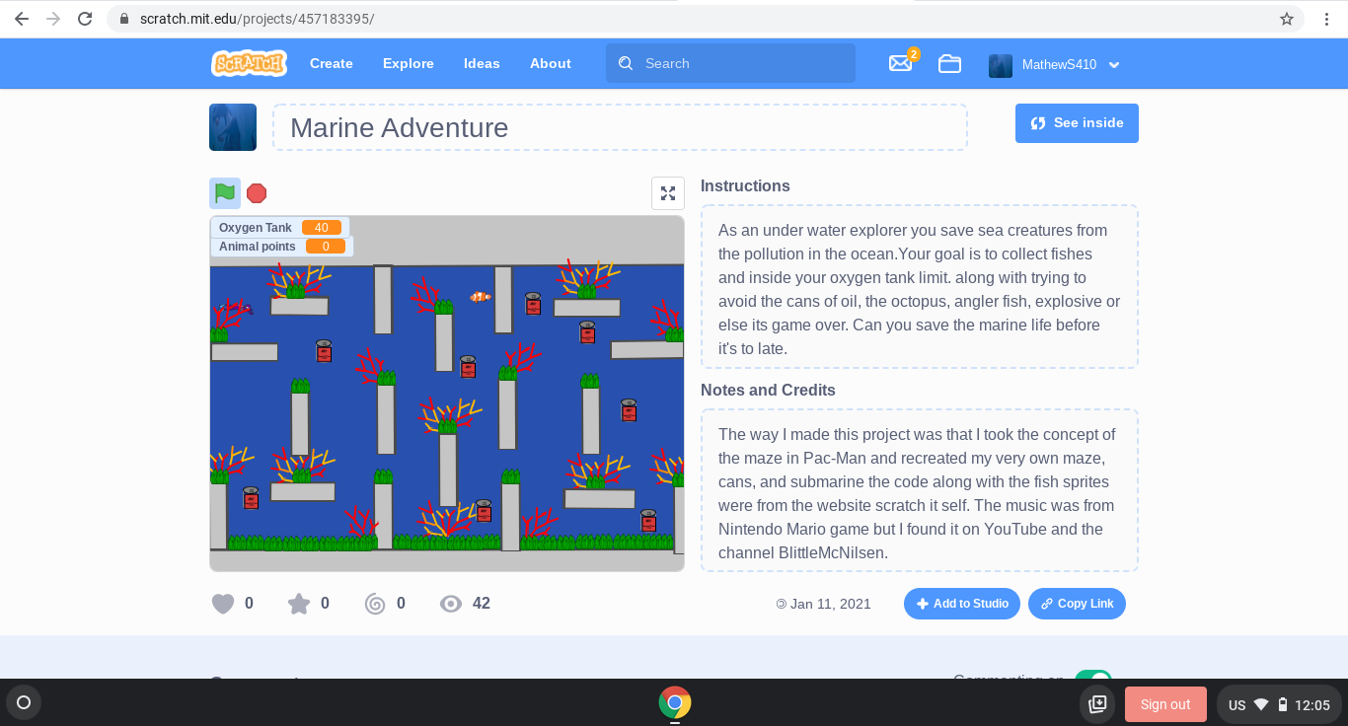Click the See inside button
This screenshot has width=1348, height=726.
click(1077, 123)
